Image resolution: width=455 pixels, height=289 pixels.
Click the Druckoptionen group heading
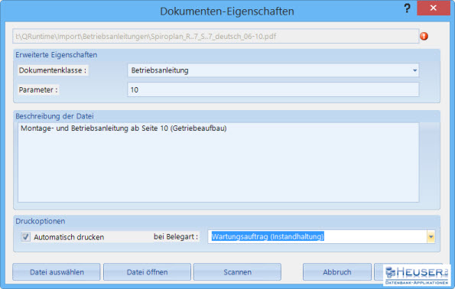(41, 221)
